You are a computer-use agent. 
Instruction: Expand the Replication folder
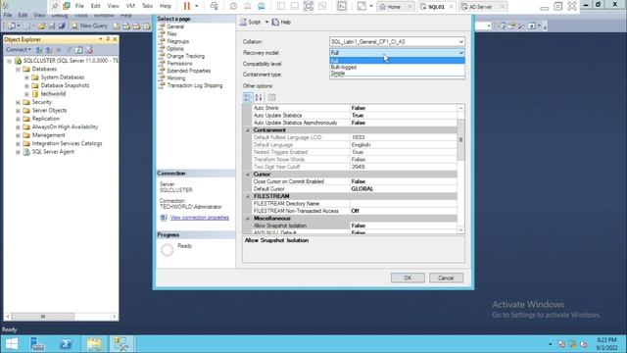(18, 119)
